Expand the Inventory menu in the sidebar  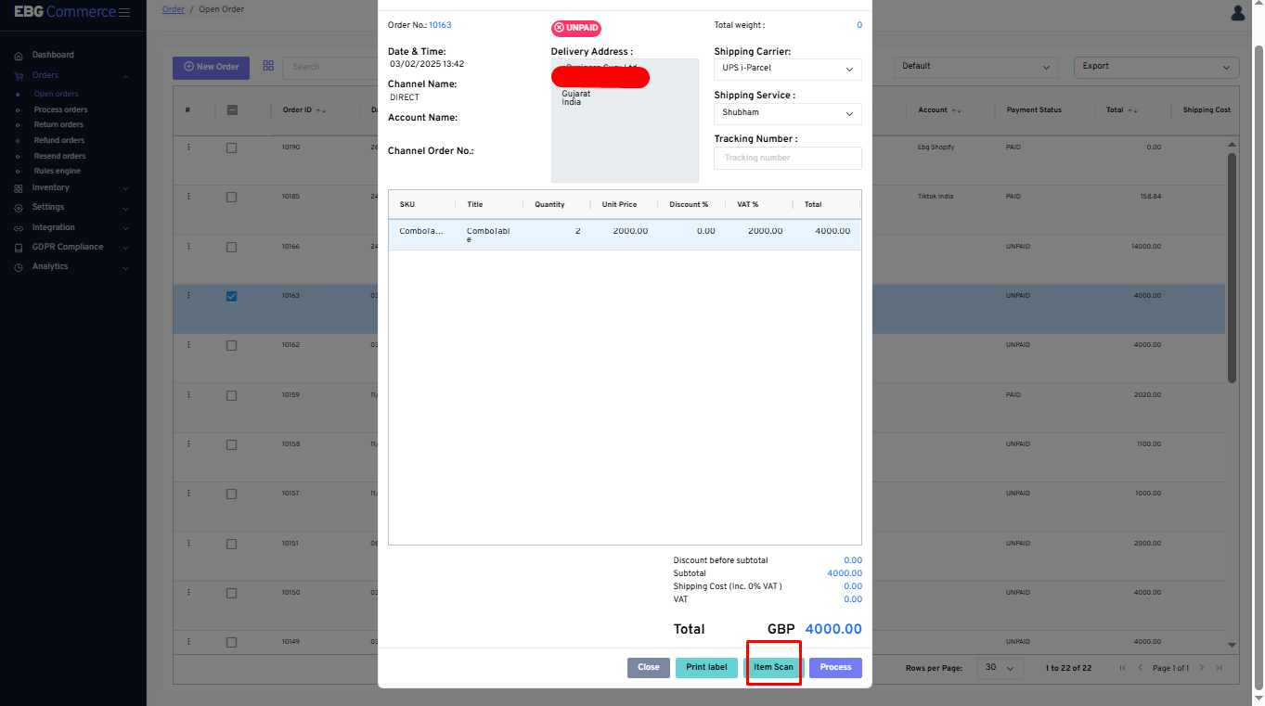51,187
